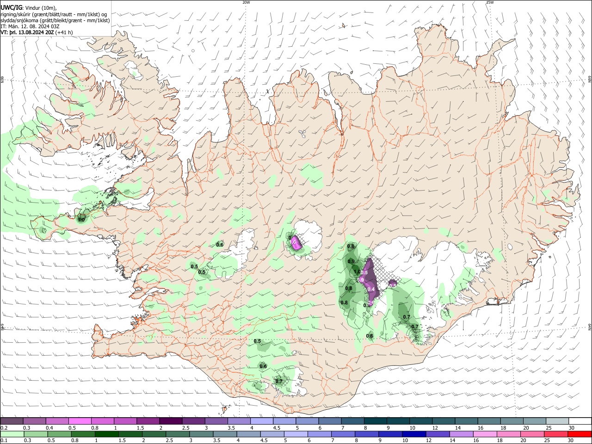The height and width of the screenshot is (444, 592).
Task: Click the '20W' longitude label at top edge
Action: (246, 2)
